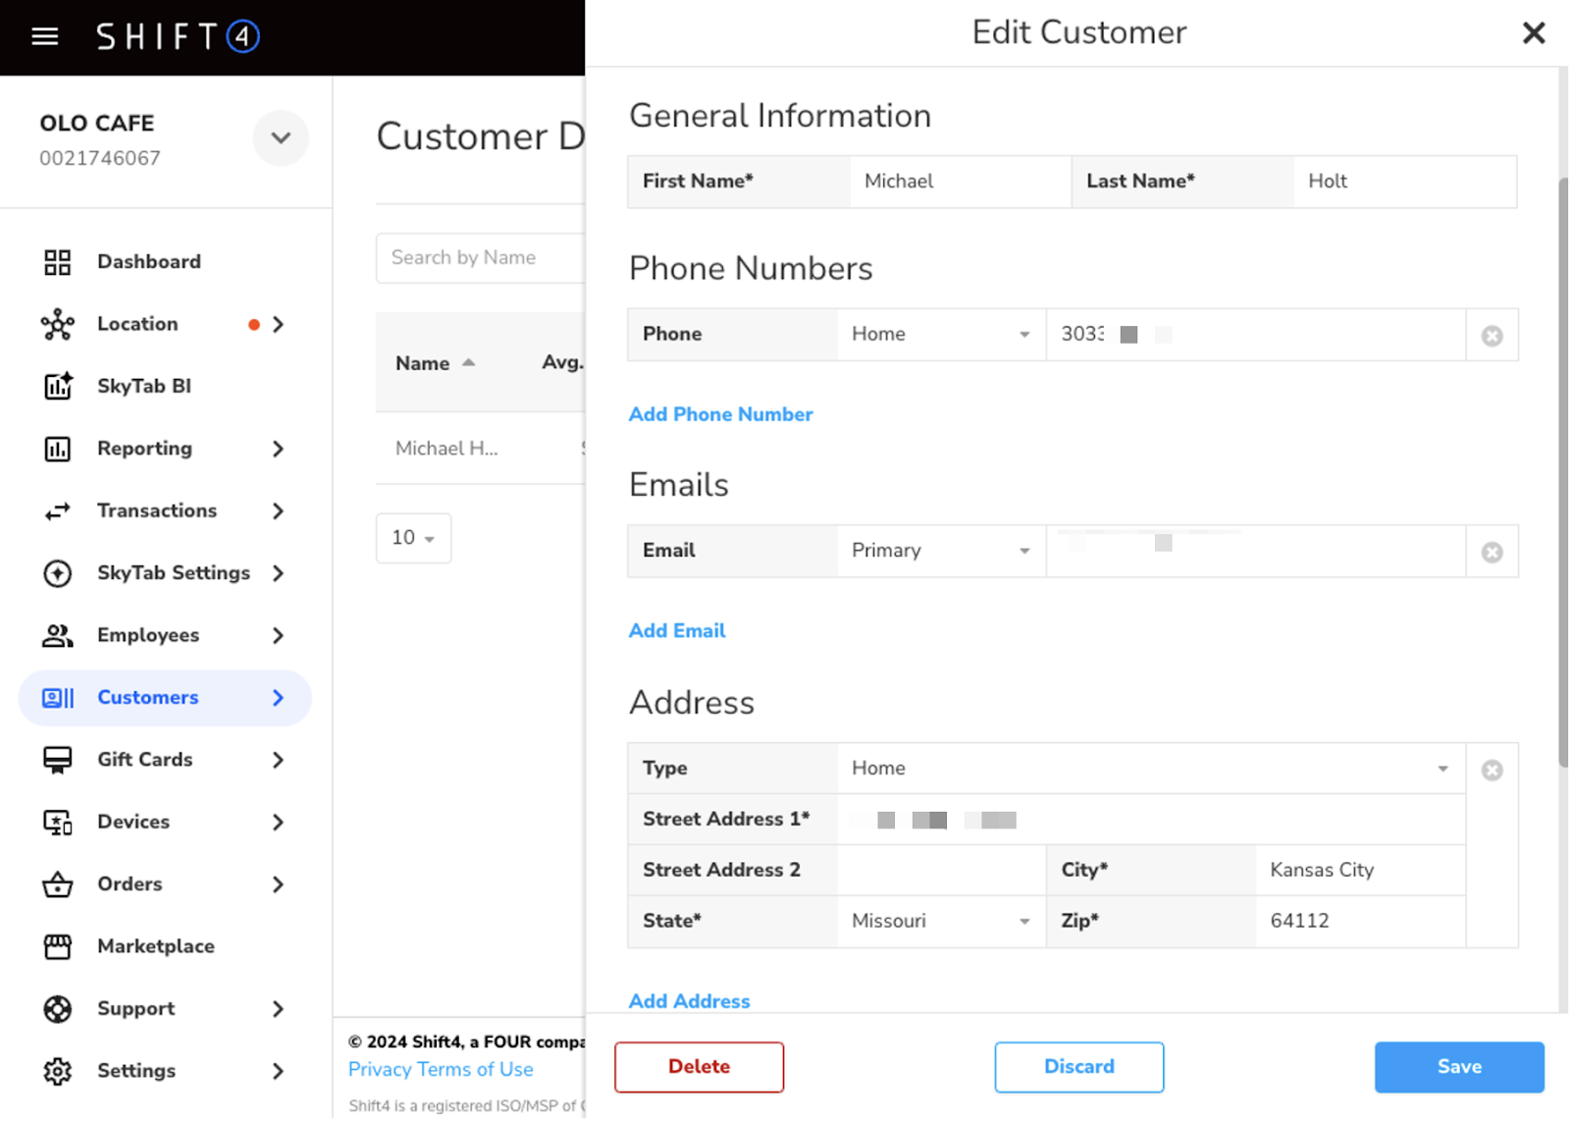Remove the phone number with its clear icon
Viewport: 1570px width, 1122px height.
point(1491,336)
